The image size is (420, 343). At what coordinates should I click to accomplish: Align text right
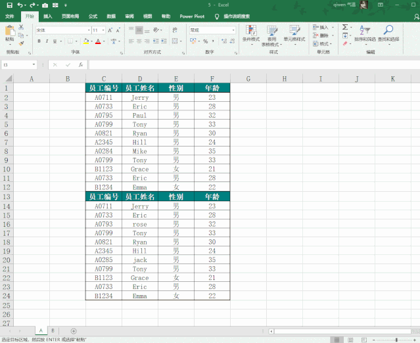tap(147, 41)
